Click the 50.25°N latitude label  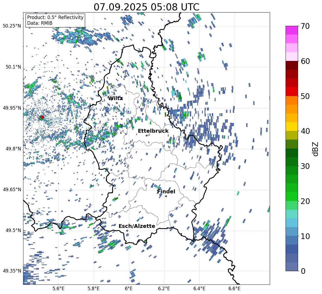click(x=12, y=26)
